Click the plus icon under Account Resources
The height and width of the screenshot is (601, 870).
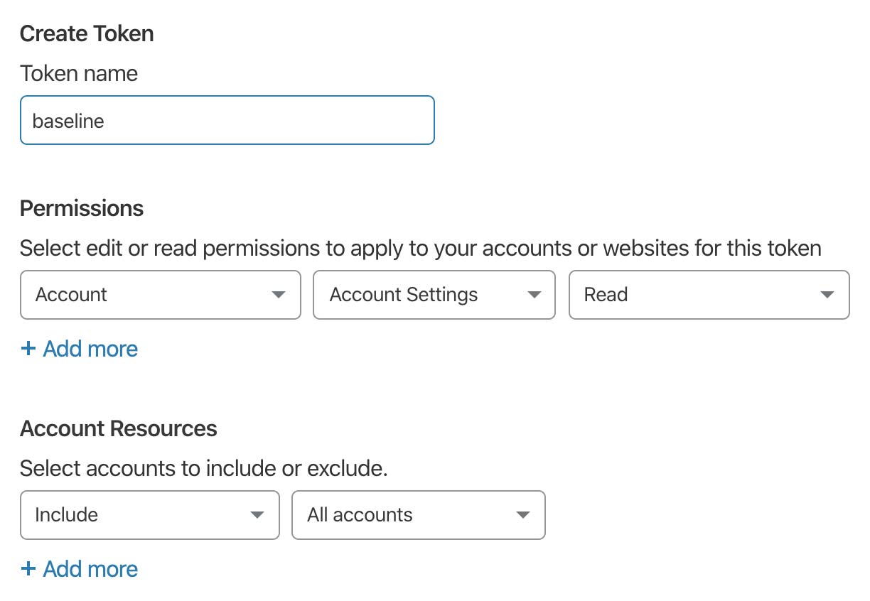point(28,569)
